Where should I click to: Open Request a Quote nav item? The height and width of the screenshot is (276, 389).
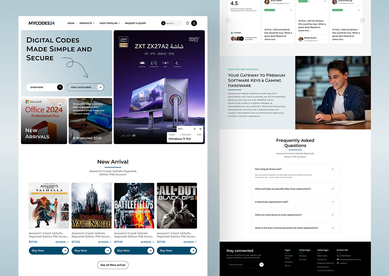[x=135, y=23]
